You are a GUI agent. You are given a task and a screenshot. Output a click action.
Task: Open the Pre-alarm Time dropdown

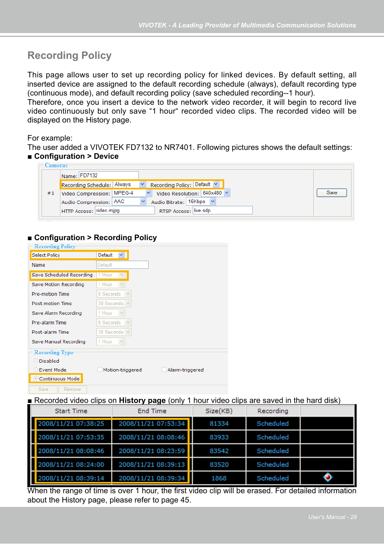click(114, 323)
